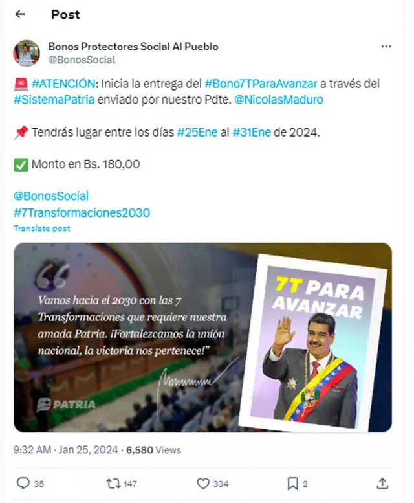Visit the @NicolasMaduro mention
Screen dimensions: 414x503
(x=279, y=100)
